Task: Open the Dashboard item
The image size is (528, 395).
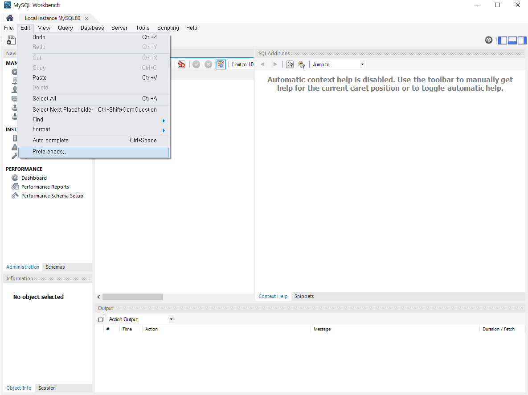Action: tap(34, 178)
